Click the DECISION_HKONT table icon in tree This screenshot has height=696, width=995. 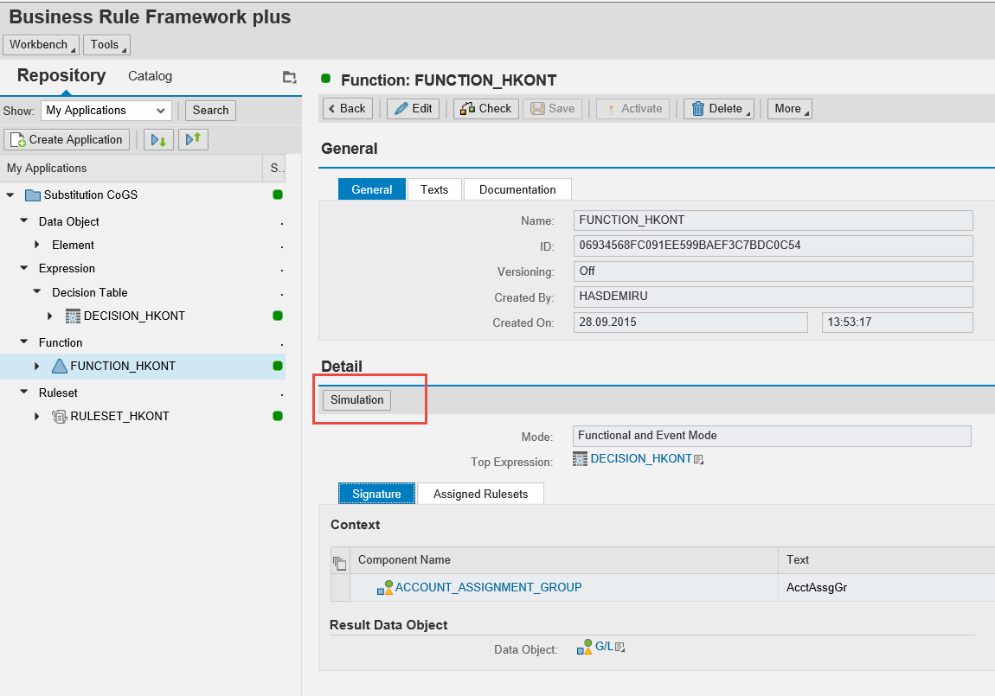point(74,316)
